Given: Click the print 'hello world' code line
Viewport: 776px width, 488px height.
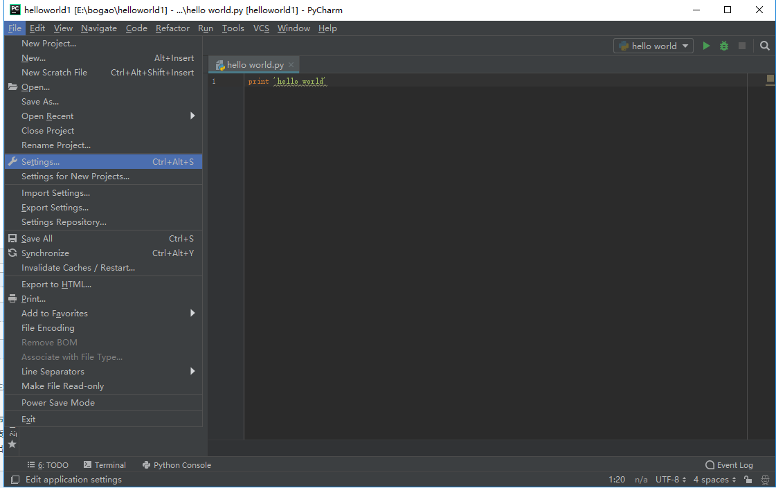Looking at the screenshot, I should [287, 81].
